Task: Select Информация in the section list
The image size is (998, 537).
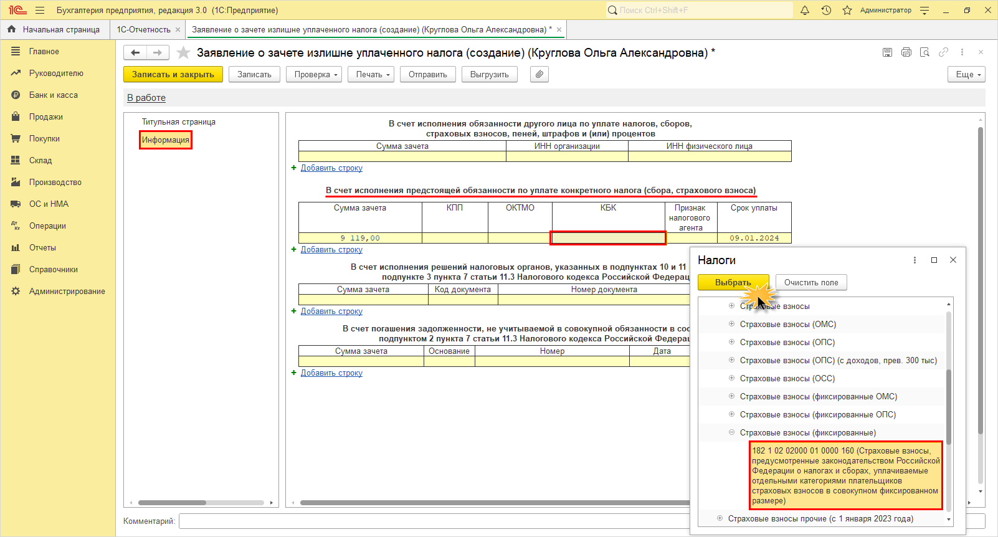Action: click(165, 140)
